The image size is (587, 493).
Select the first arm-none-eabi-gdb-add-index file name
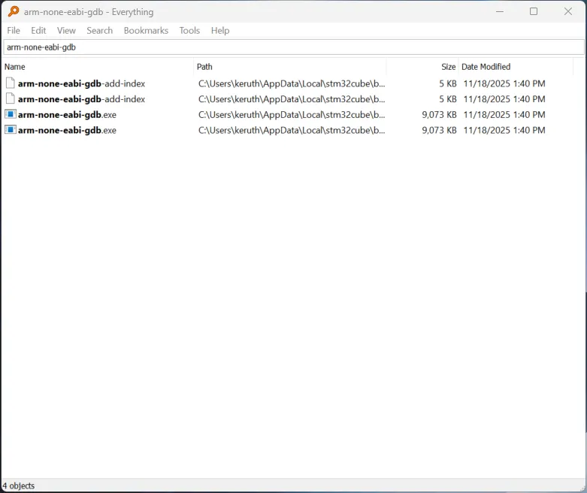(x=82, y=83)
